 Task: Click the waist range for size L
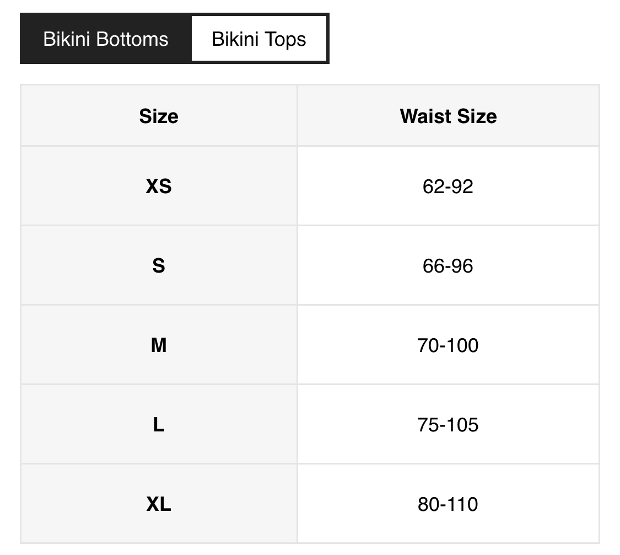pyautogui.click(x=448, y=425)
